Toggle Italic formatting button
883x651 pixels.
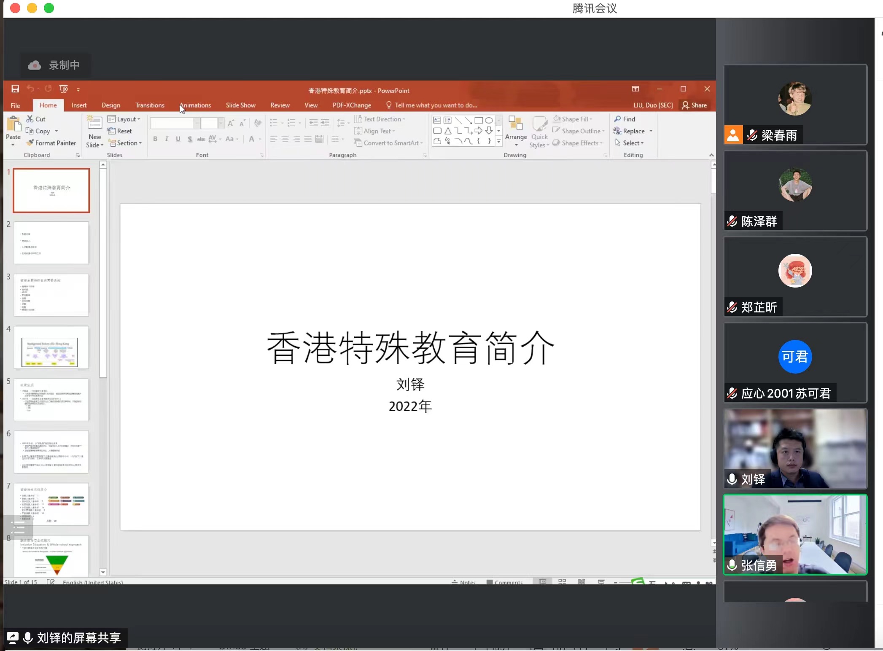coord(167,139)
